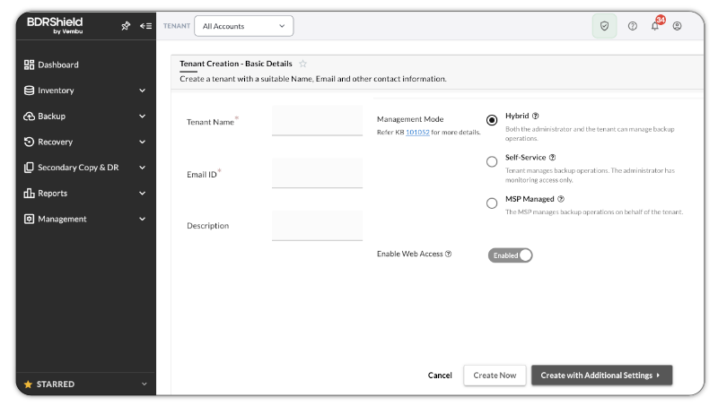Click Management Mode label text

410,119
